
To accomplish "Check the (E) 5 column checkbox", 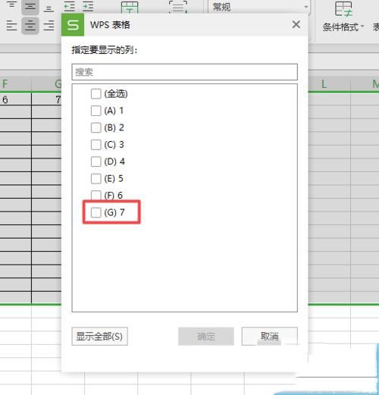I will pyautogui.click(x=96, y=178).
